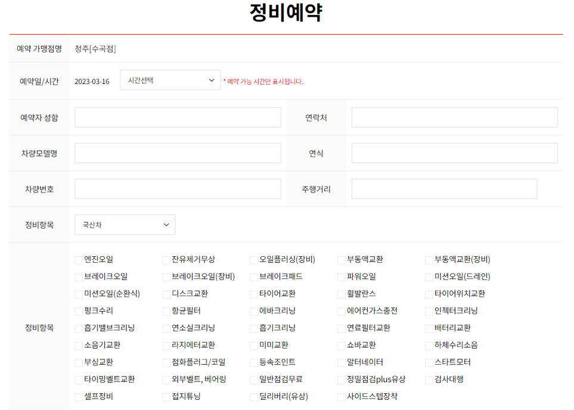Tick the 부동액교환 checkbox

341,260
